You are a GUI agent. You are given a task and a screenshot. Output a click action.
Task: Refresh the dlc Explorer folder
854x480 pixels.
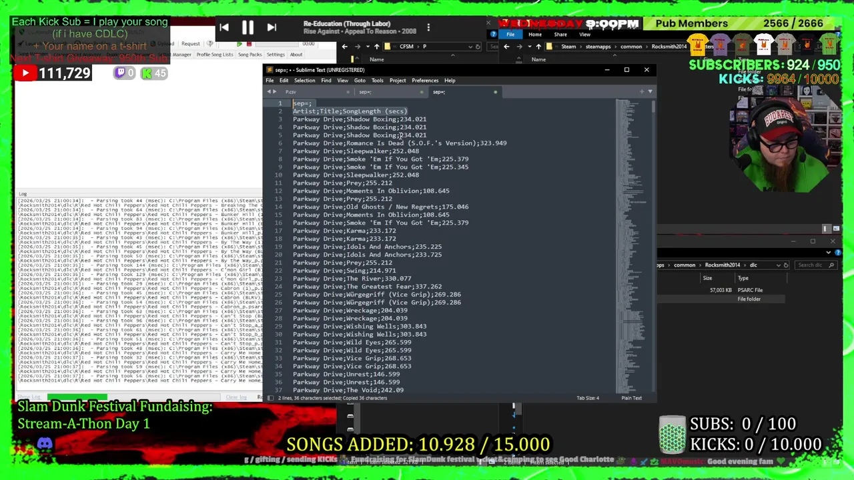coord(785,265)
